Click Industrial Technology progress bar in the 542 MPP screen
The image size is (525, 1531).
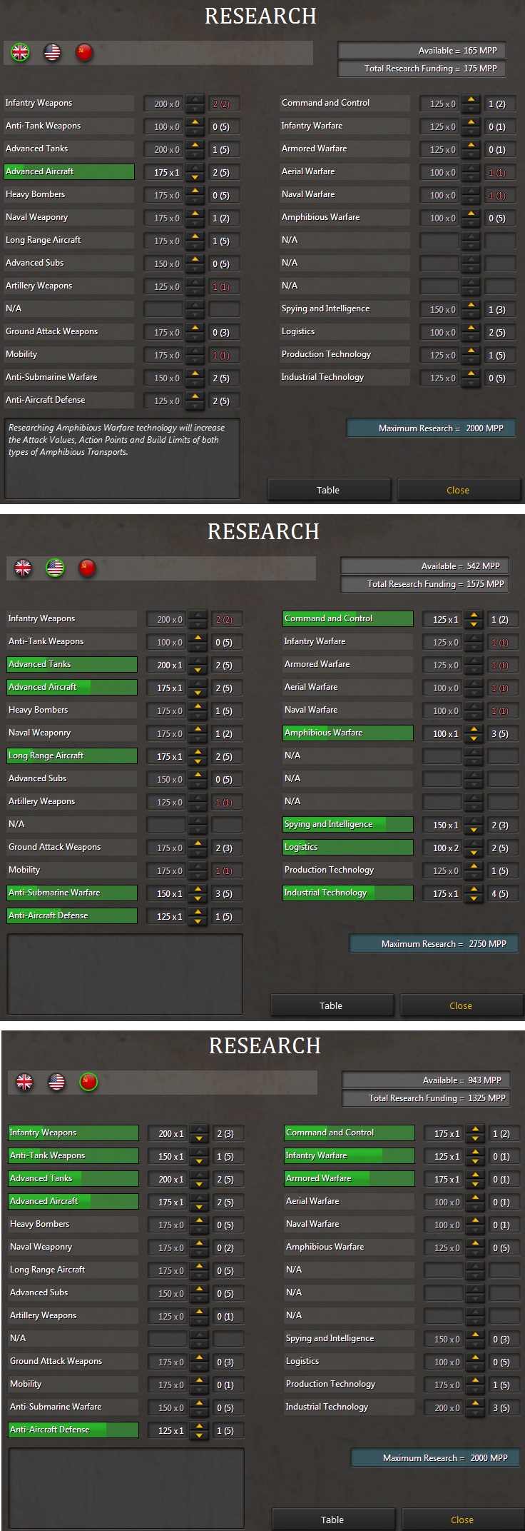point(348,893)
